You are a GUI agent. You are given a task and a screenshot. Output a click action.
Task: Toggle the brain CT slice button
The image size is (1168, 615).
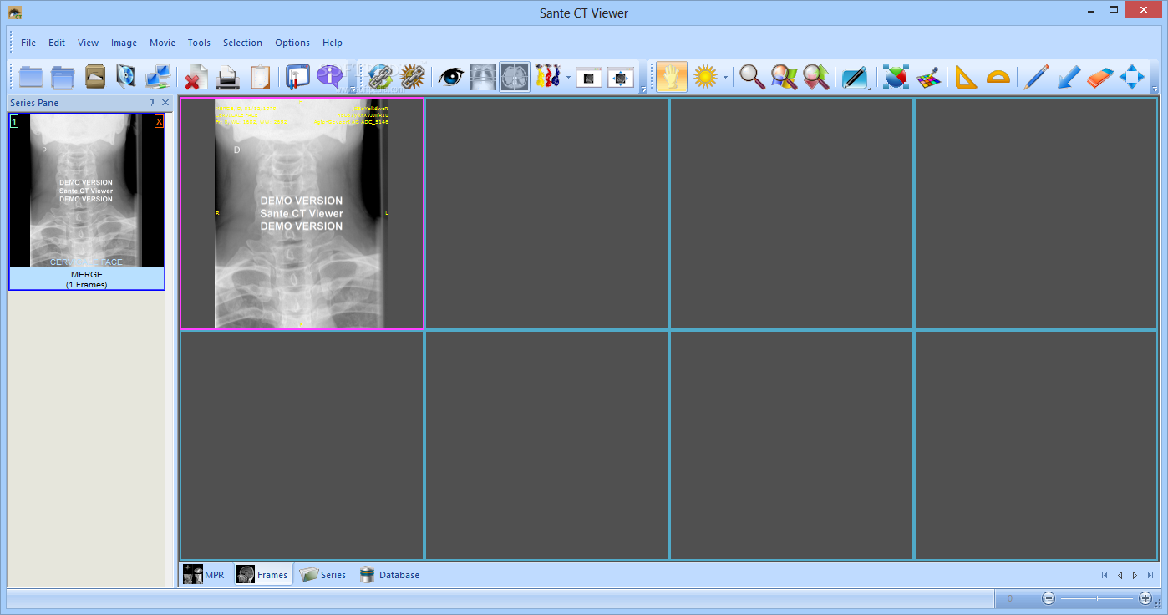[515, 77]
